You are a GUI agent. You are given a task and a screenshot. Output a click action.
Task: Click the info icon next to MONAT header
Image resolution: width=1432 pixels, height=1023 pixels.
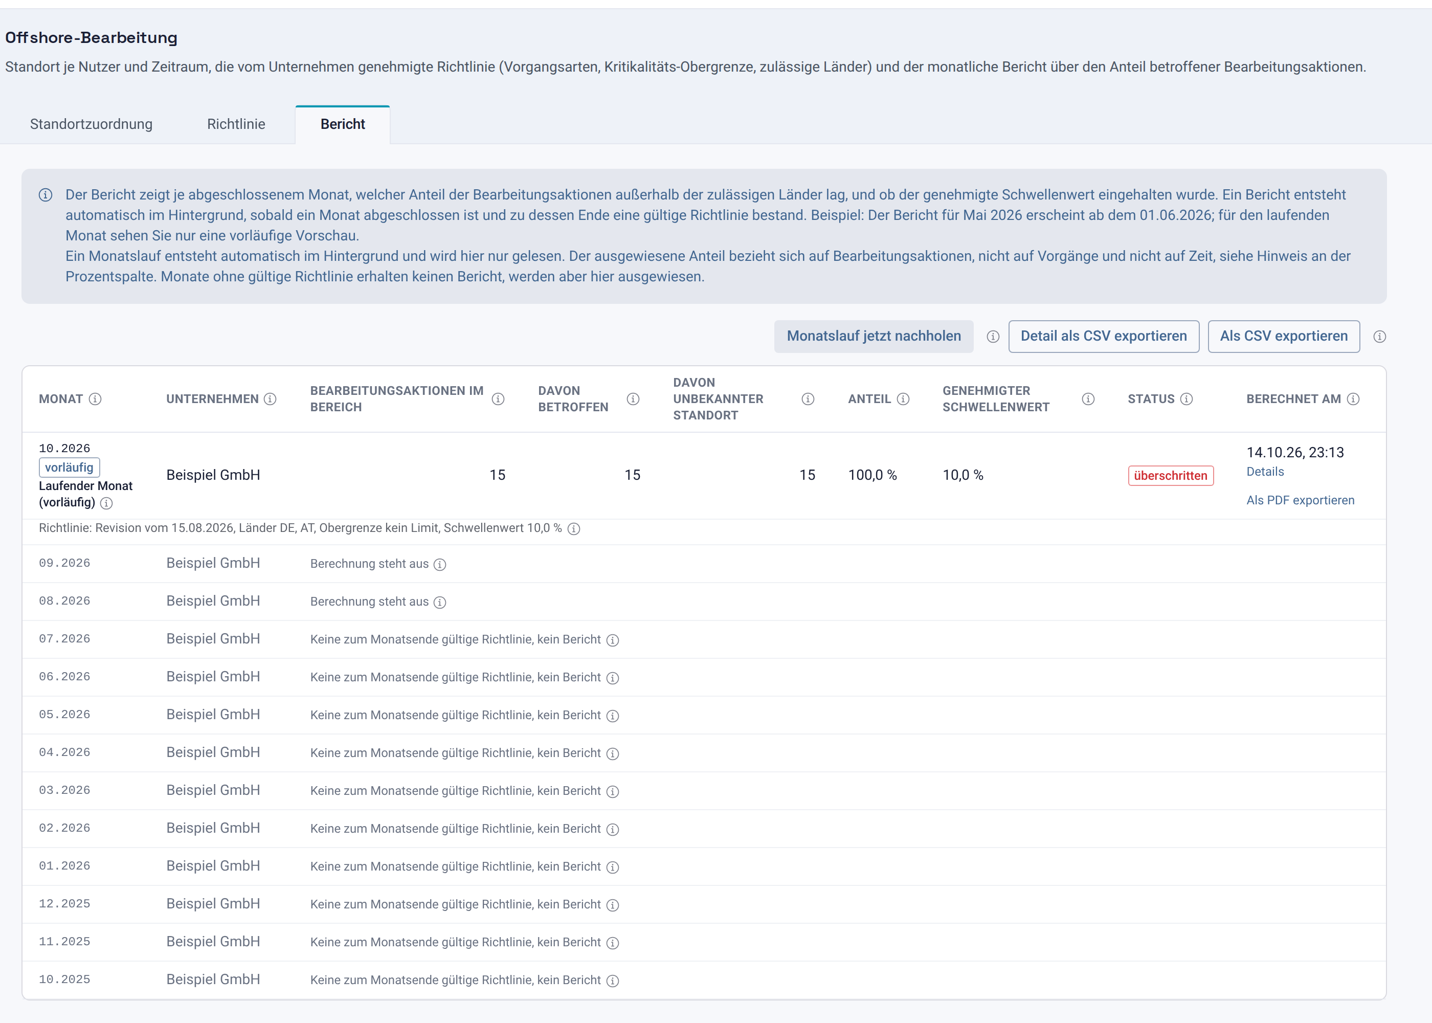(95, 399)
